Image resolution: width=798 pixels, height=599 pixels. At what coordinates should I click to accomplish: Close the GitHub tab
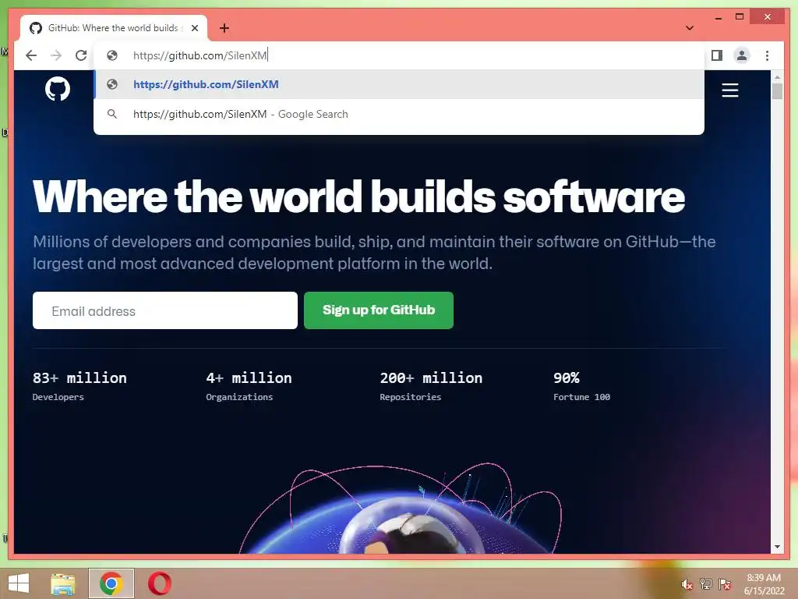(x=194, y=29)
